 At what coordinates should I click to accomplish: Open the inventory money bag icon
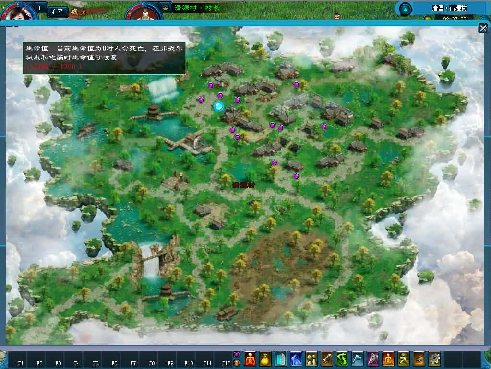pos(265,358)
